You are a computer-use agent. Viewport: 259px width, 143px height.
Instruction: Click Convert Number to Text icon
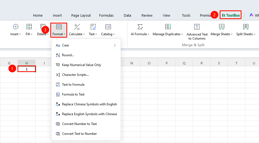point(58,124)
